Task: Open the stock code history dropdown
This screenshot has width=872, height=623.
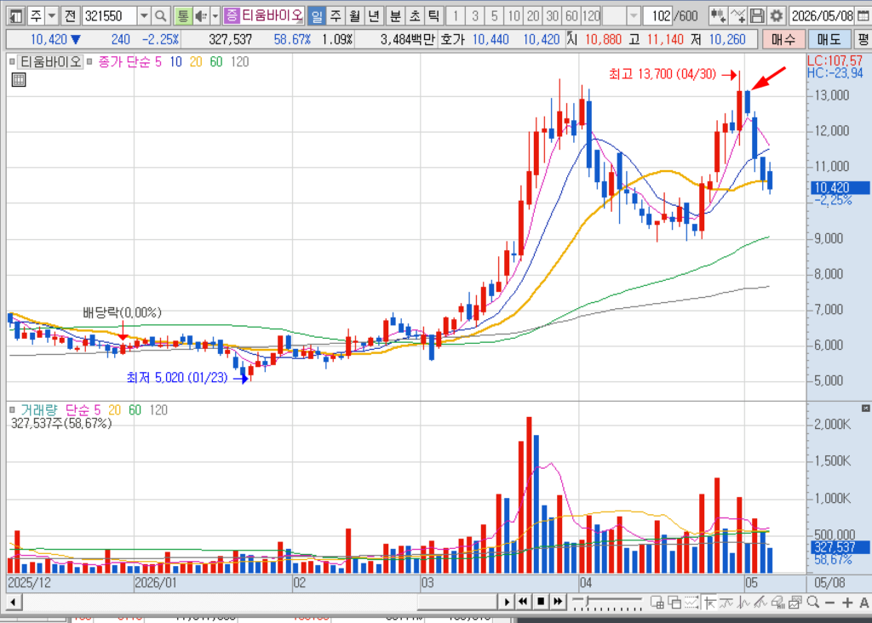Action: pos(143,16)
